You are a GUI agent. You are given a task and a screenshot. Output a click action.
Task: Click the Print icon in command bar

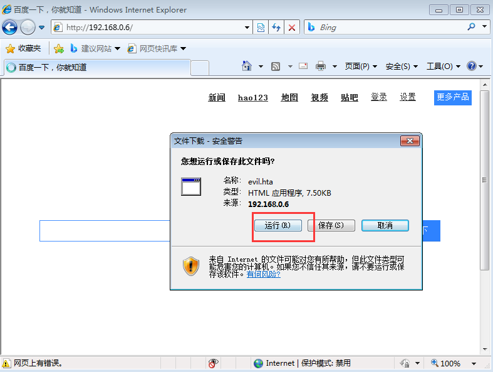coord(321,66)
